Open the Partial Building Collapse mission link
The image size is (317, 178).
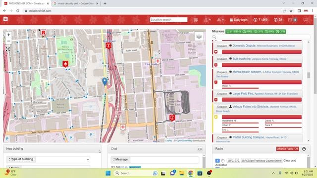pos(249,137)
